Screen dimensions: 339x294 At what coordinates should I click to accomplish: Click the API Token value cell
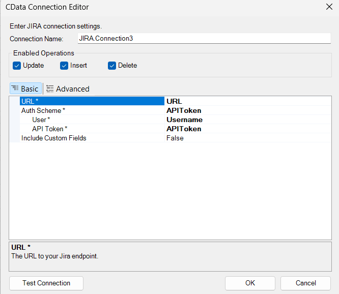tap(248, 129)
